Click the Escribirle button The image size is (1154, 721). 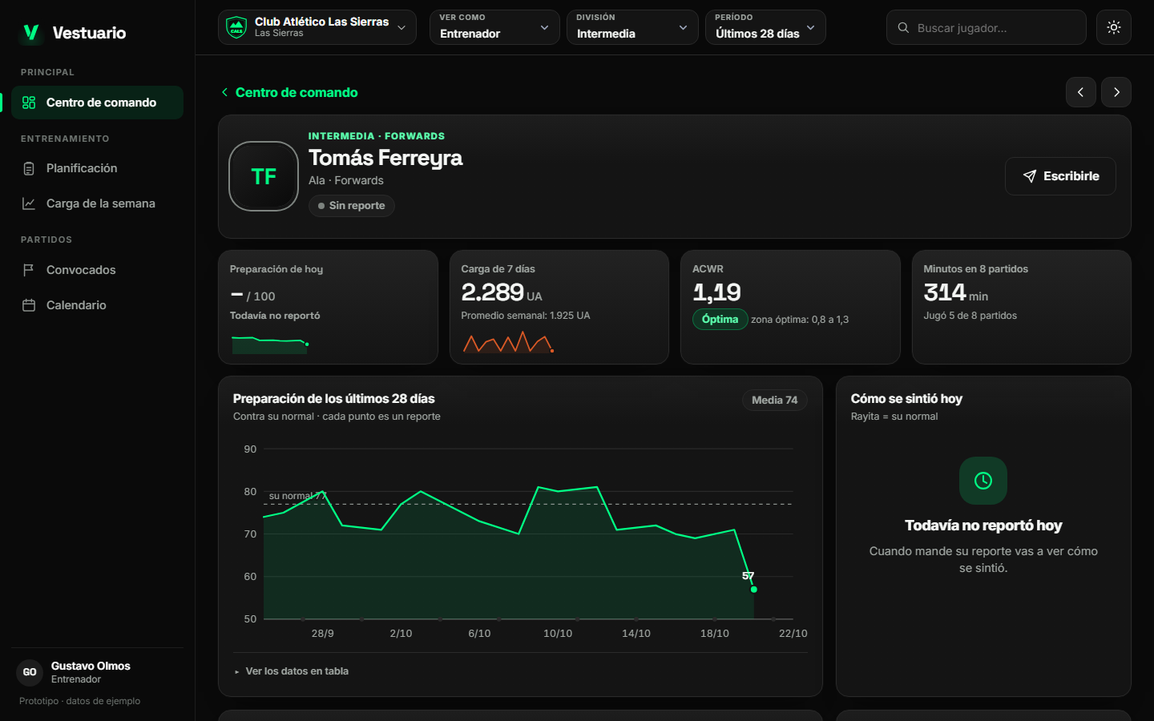1060,176
